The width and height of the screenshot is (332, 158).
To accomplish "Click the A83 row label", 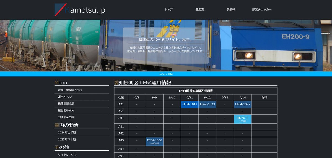I will tap(121, 141).
